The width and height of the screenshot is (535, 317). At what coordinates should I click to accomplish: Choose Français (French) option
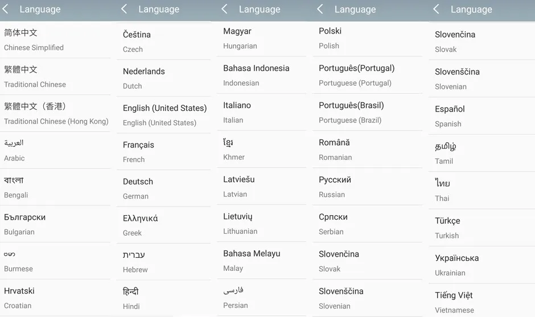(x=164, y=152)
